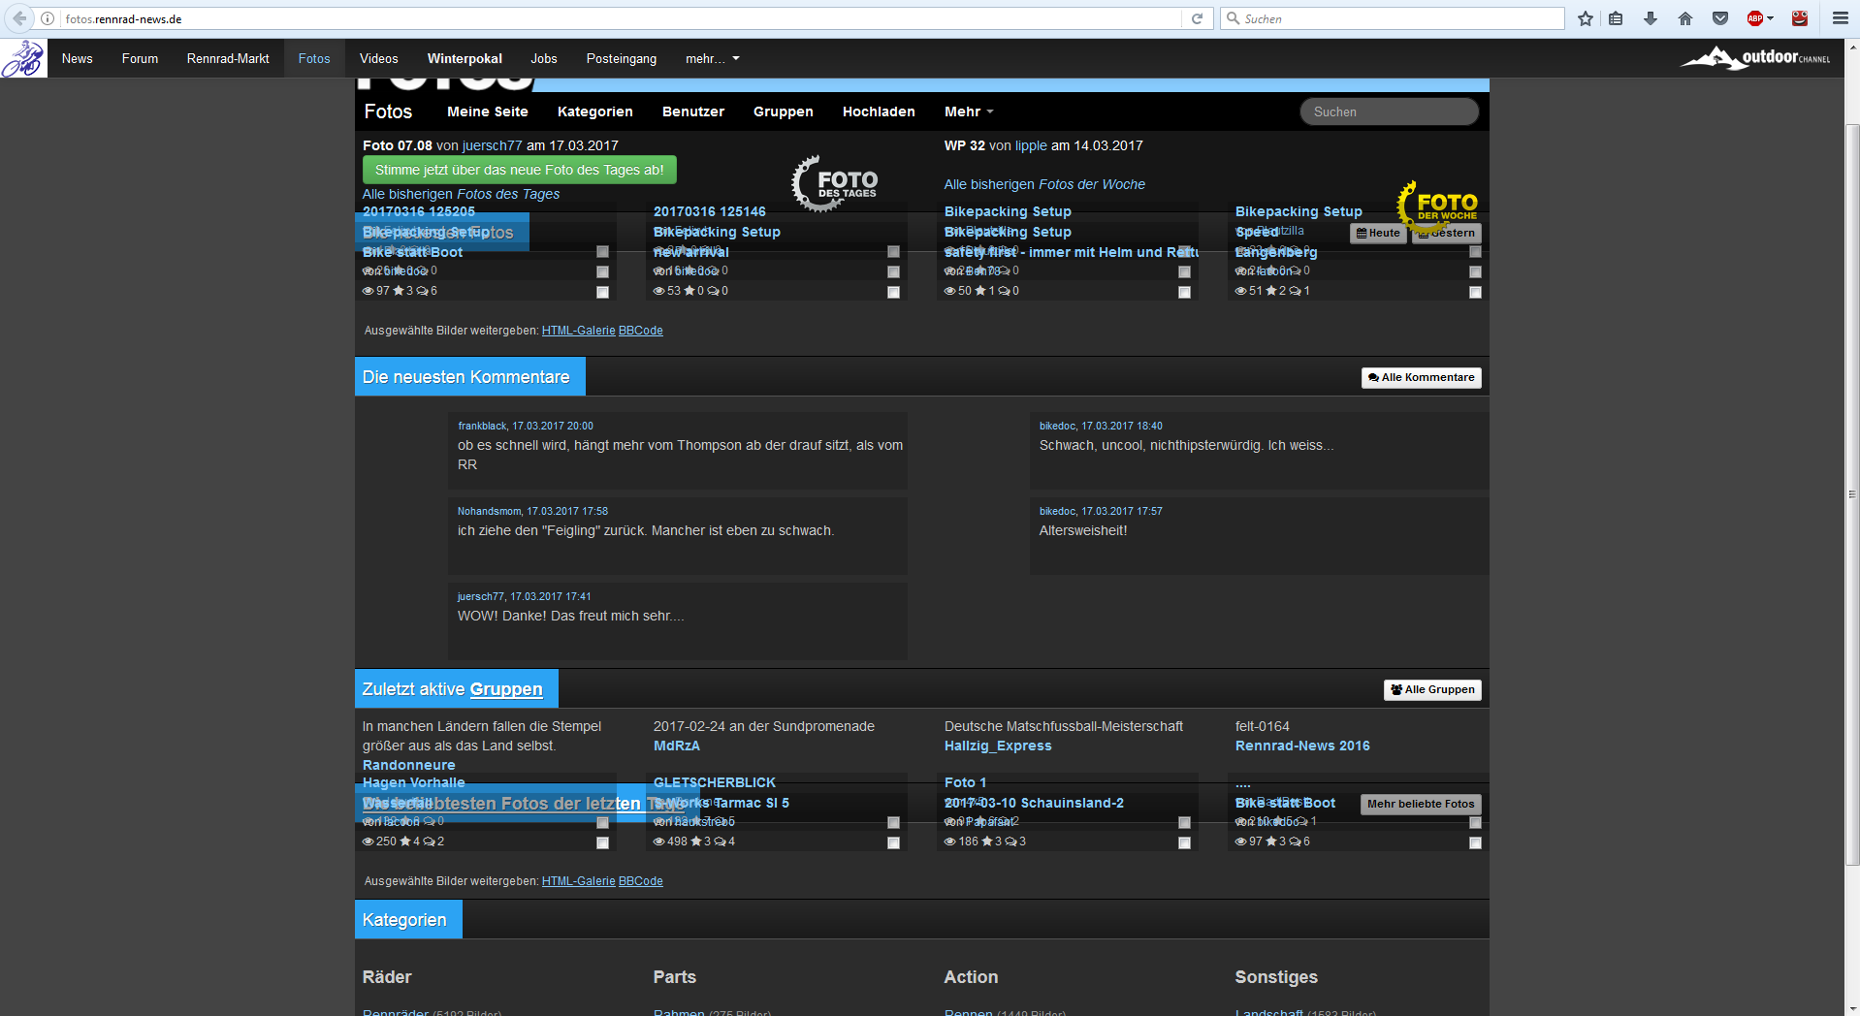Tick checkbox on the 97 views photo row
Image resolution: width=1860 pixels, height=1016 pixels.
[x=602, y=292]
